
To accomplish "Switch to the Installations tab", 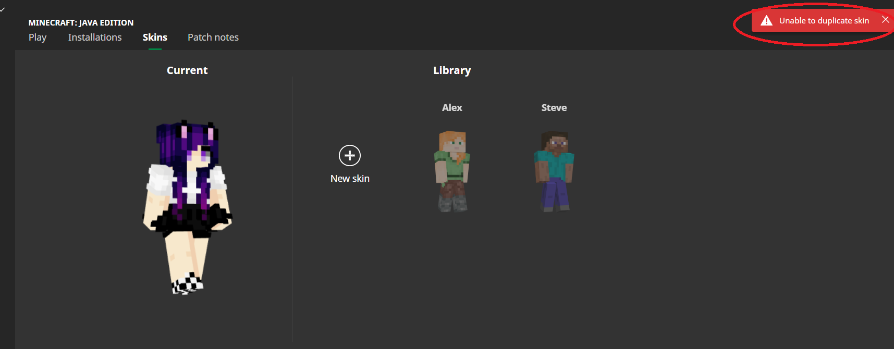I will (x=95, y=38).
